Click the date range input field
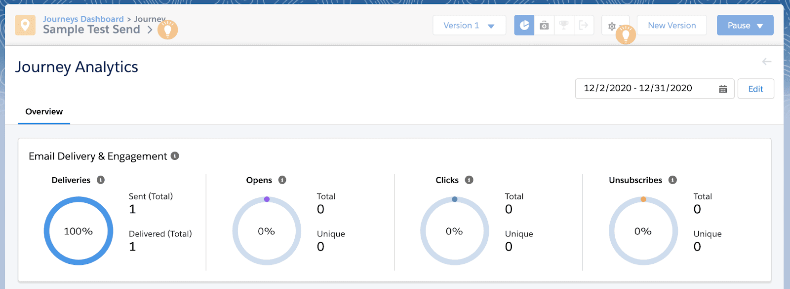The height and width of the screenshot is (289, 790). click(642, 89)
